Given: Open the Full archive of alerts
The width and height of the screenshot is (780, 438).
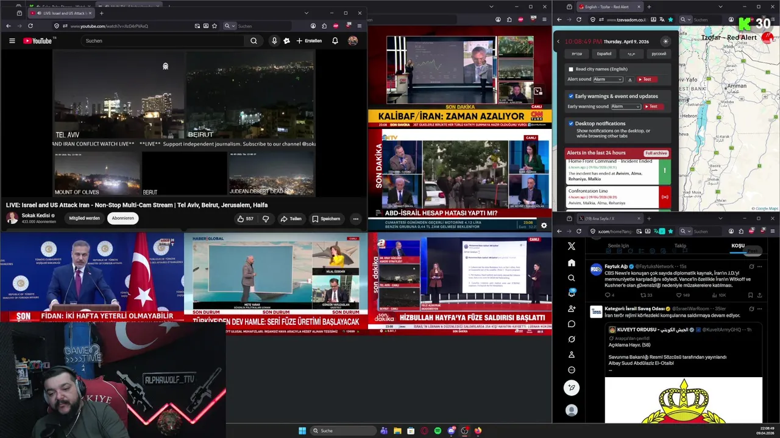Looking at the screenshot, I should 656,153.
